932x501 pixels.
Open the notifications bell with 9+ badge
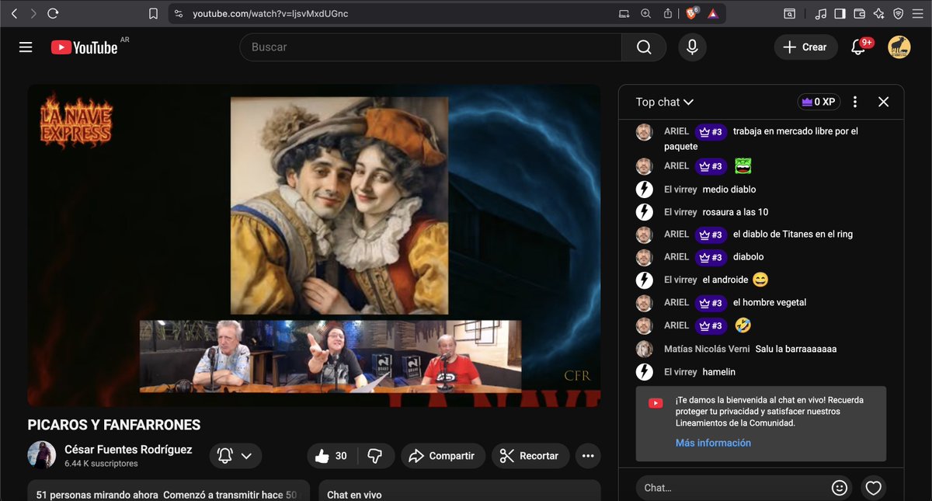(859, 47)
